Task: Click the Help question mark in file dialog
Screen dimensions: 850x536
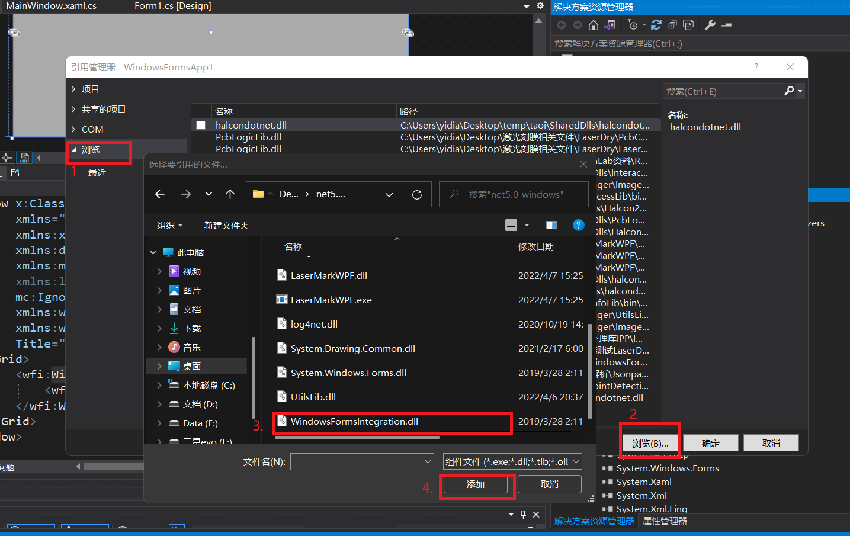Action: coord(578,225)
